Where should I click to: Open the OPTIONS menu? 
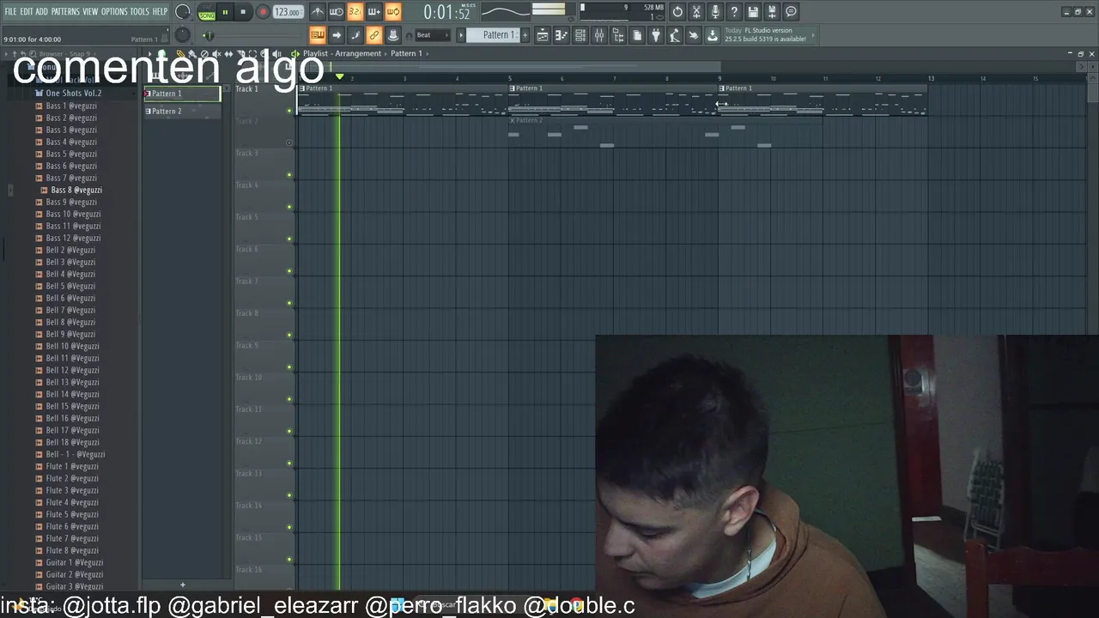click(x=114, y=12)
